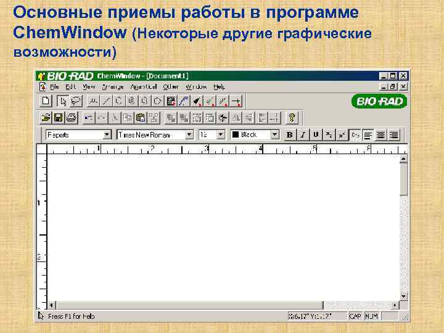This screenshot has width=444, height=333.
Task: Align text right
Action: [394, 135]
